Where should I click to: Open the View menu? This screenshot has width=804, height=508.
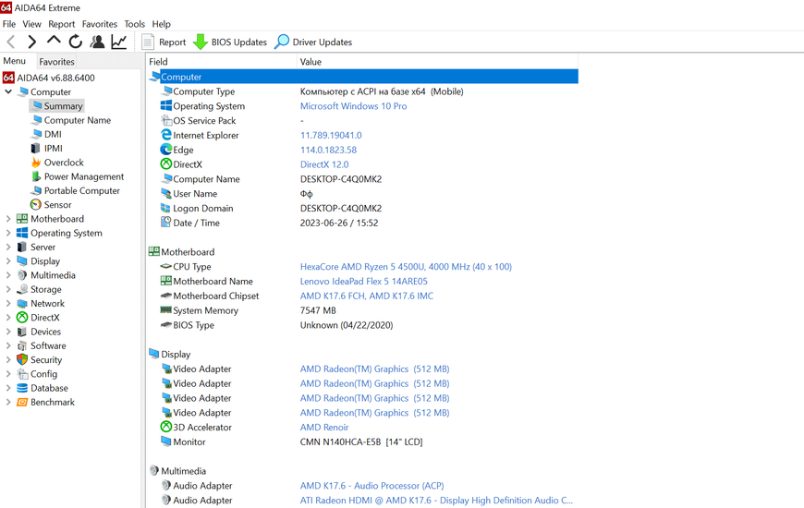tap(31, 24)
